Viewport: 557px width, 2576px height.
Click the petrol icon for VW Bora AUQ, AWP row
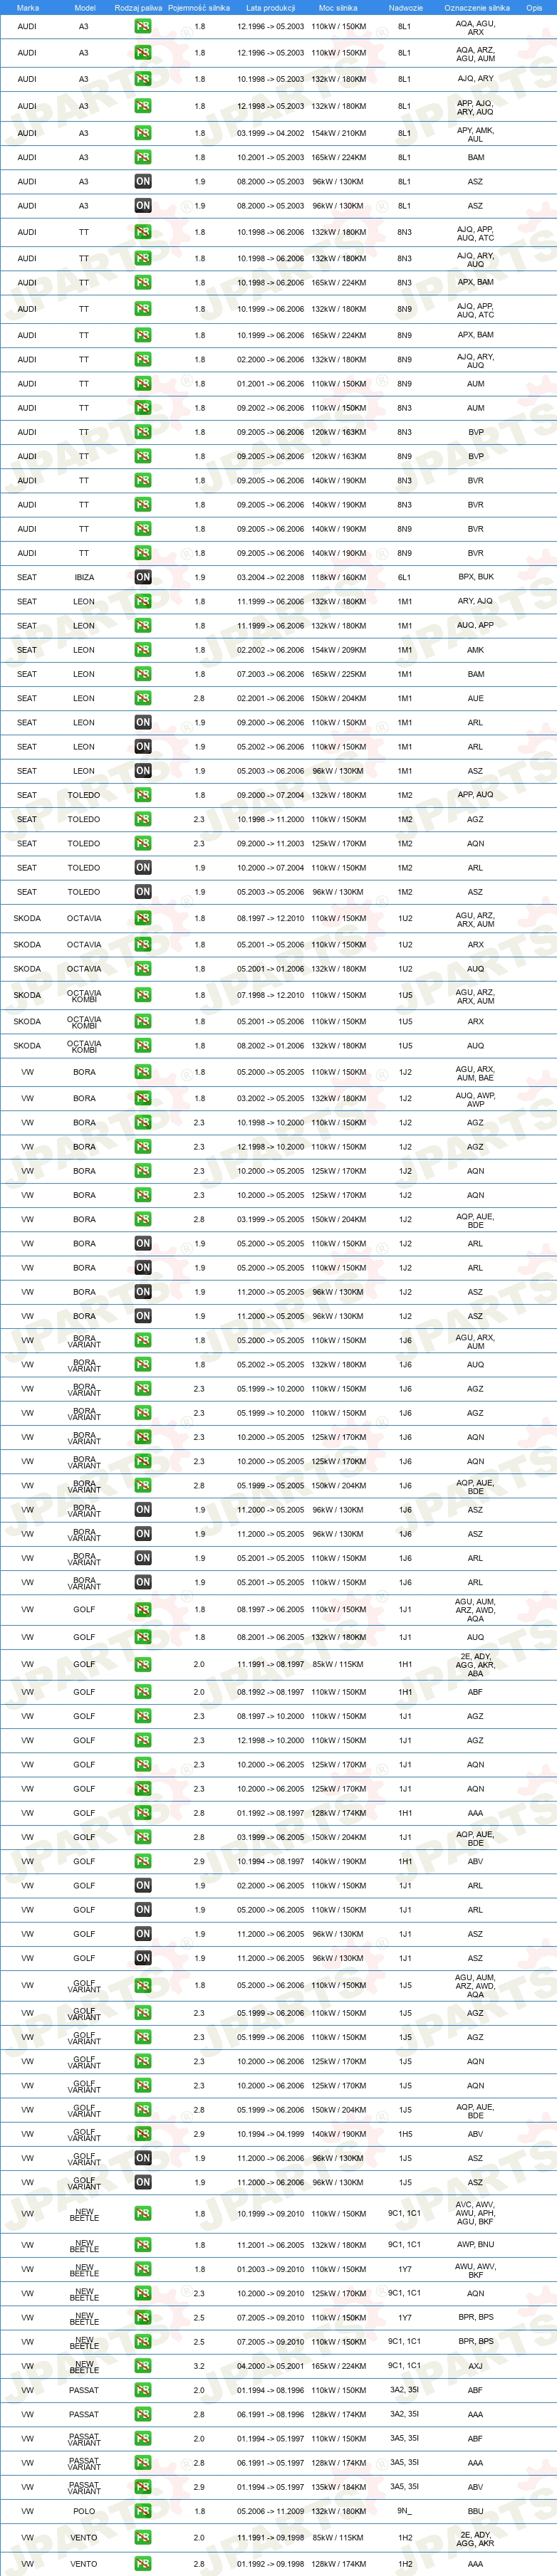click(x=143, y=1098)
